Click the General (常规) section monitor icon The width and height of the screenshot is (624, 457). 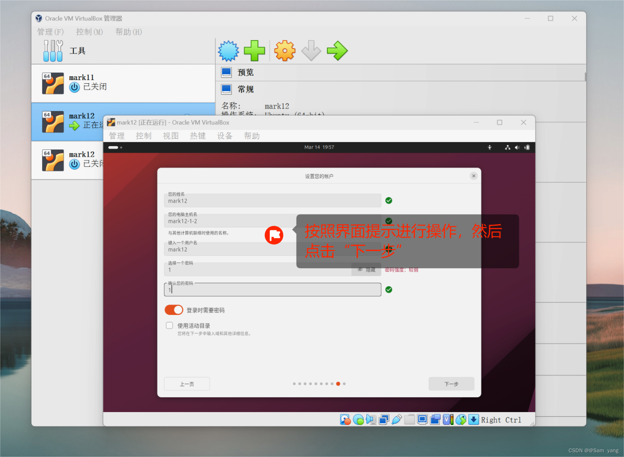226,89
